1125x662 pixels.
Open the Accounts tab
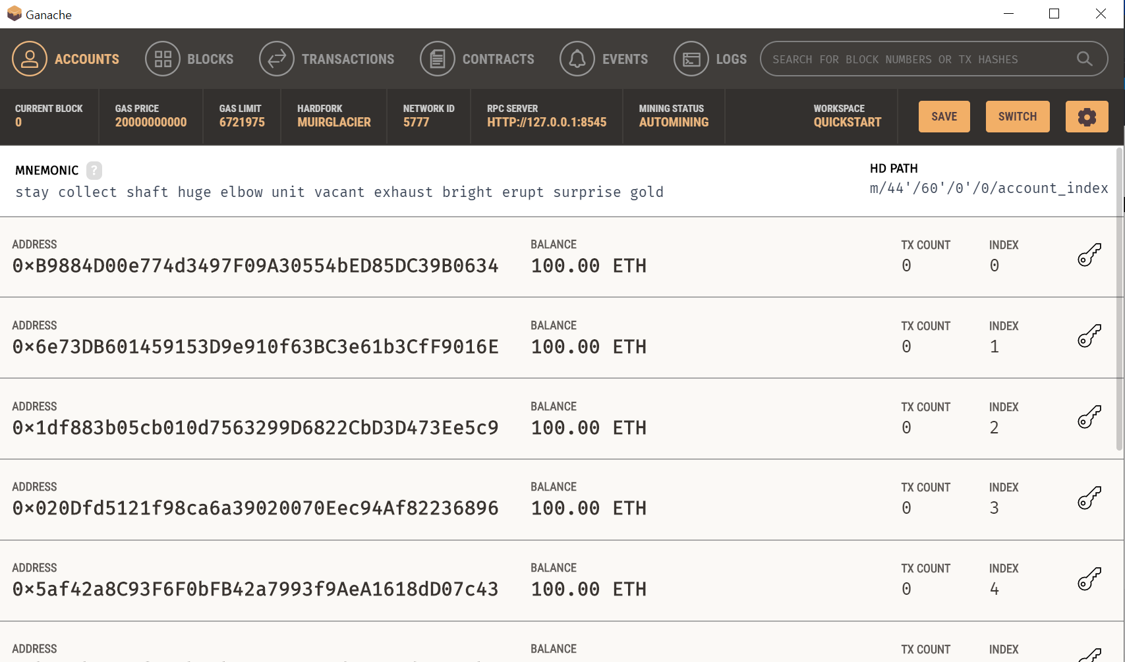[x=66, y=59]
